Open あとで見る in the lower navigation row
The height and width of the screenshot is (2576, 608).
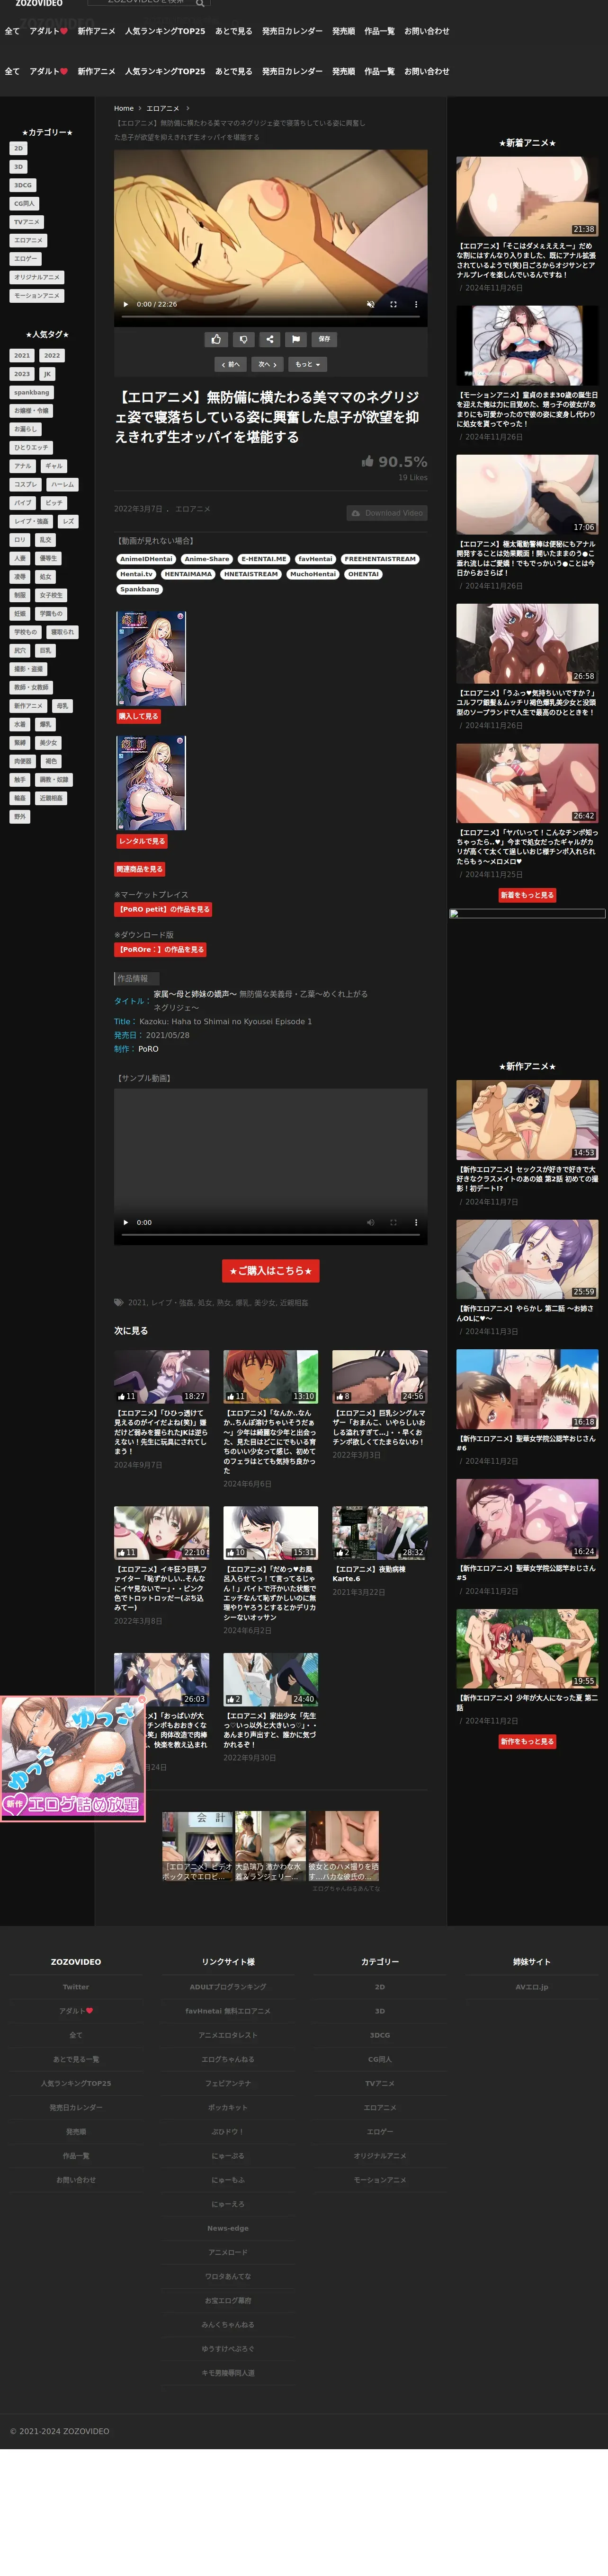click(233, 72)
